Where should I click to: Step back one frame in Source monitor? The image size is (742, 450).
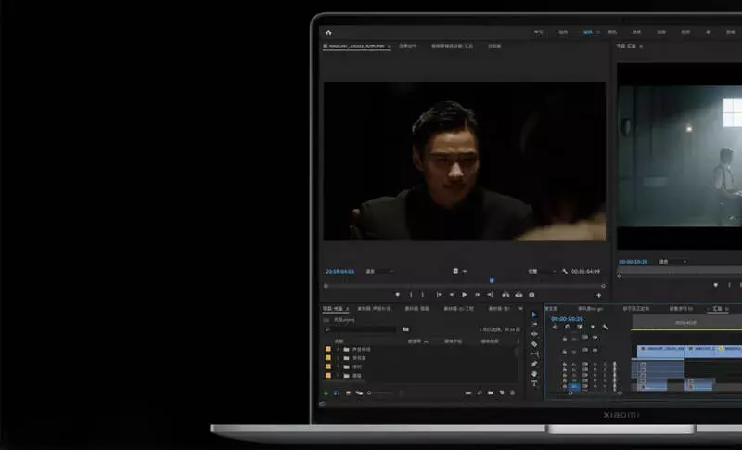(452, 295)
